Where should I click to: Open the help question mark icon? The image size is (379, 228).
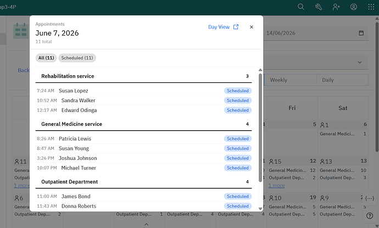tap(370, 216)
